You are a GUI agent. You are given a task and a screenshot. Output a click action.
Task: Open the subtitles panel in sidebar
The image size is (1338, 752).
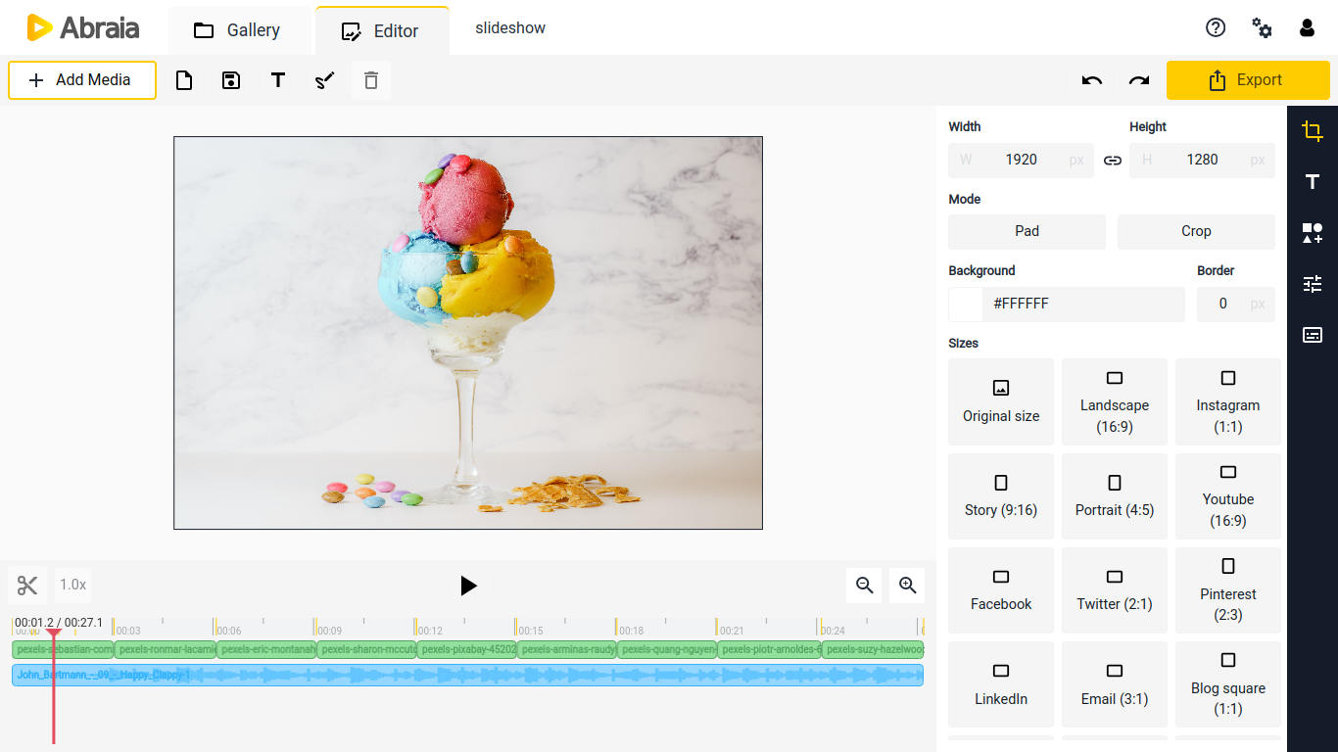point(1313,335)
